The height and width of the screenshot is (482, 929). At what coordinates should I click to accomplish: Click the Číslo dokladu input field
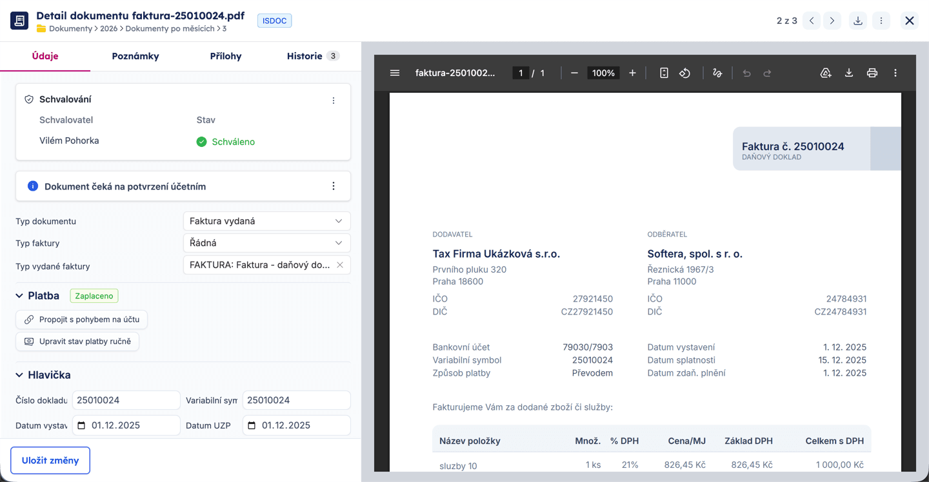pyautogui.click(x=126, y=400)
